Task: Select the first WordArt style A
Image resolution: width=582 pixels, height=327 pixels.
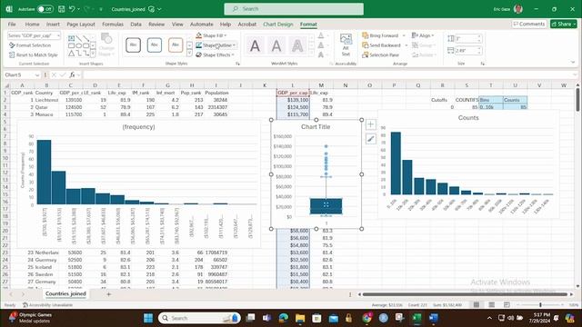Action: pos(255,46)
